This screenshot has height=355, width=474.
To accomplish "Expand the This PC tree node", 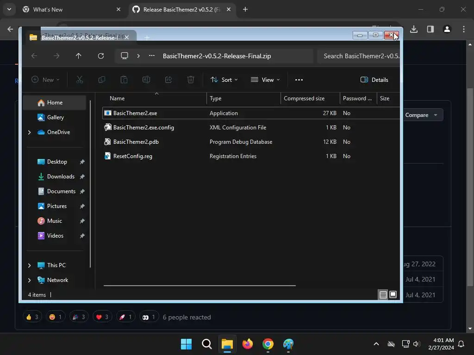I will coord(29,265).
